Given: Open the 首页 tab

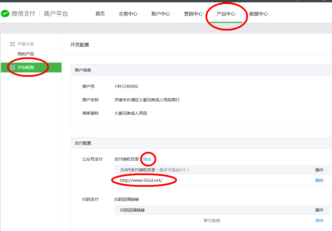Looking at the screenshot, I should coord(100,14).
